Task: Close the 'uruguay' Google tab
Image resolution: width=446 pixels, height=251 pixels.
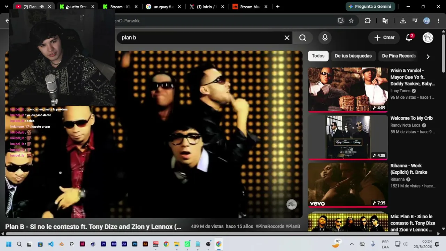Action: click(179, 7)
